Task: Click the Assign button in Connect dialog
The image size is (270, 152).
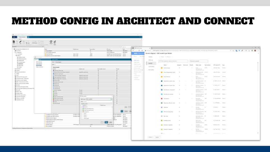Action: [161, 57]
